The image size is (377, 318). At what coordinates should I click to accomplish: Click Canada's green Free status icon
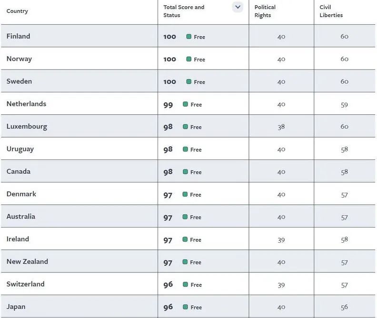[186, 172]
